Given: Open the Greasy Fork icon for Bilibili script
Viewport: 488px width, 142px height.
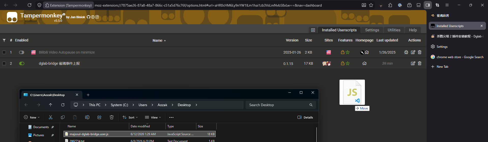Looking at the screenshot, I should pos(362,52).
